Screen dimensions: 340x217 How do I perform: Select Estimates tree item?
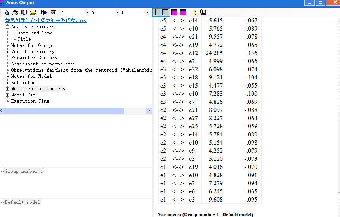point(23,83)
